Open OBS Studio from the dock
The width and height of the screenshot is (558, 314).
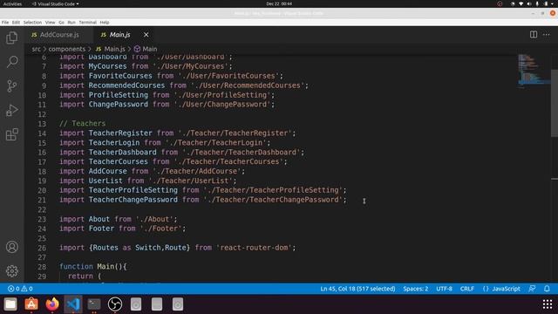[115, 304]
